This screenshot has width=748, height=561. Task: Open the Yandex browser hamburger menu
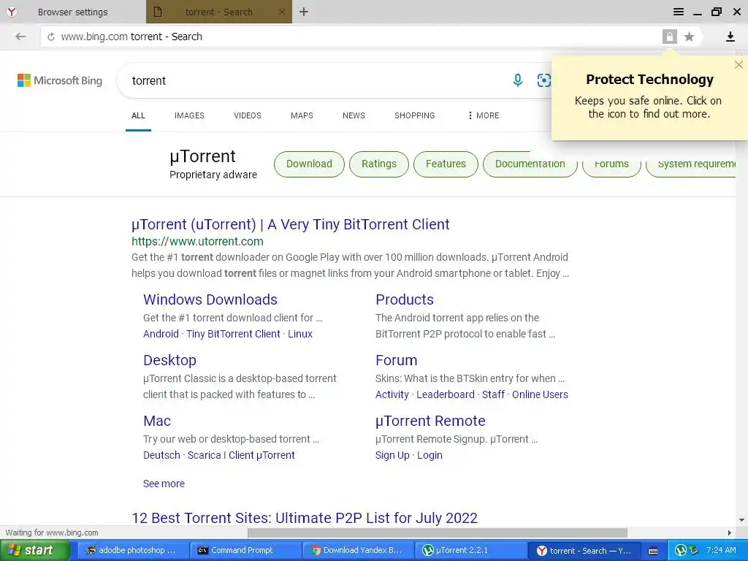coord(679,12)
